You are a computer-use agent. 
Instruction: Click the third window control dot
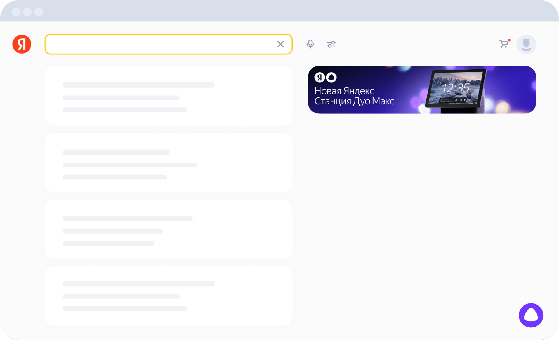point(39,12)
